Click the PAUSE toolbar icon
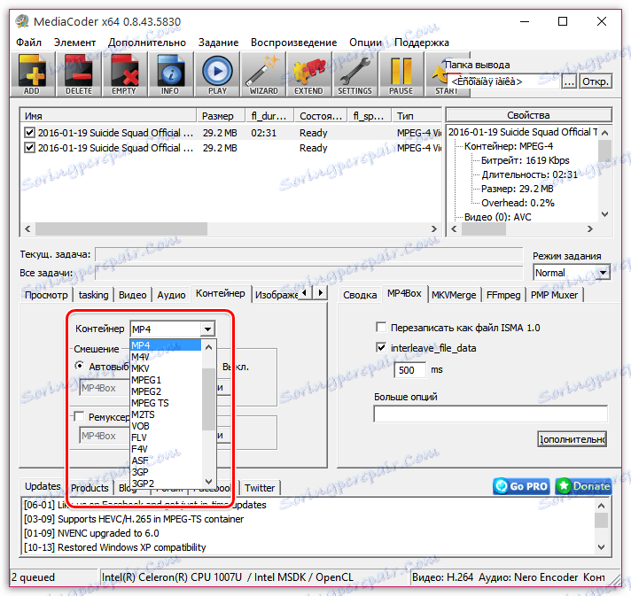 pos(401,74)
